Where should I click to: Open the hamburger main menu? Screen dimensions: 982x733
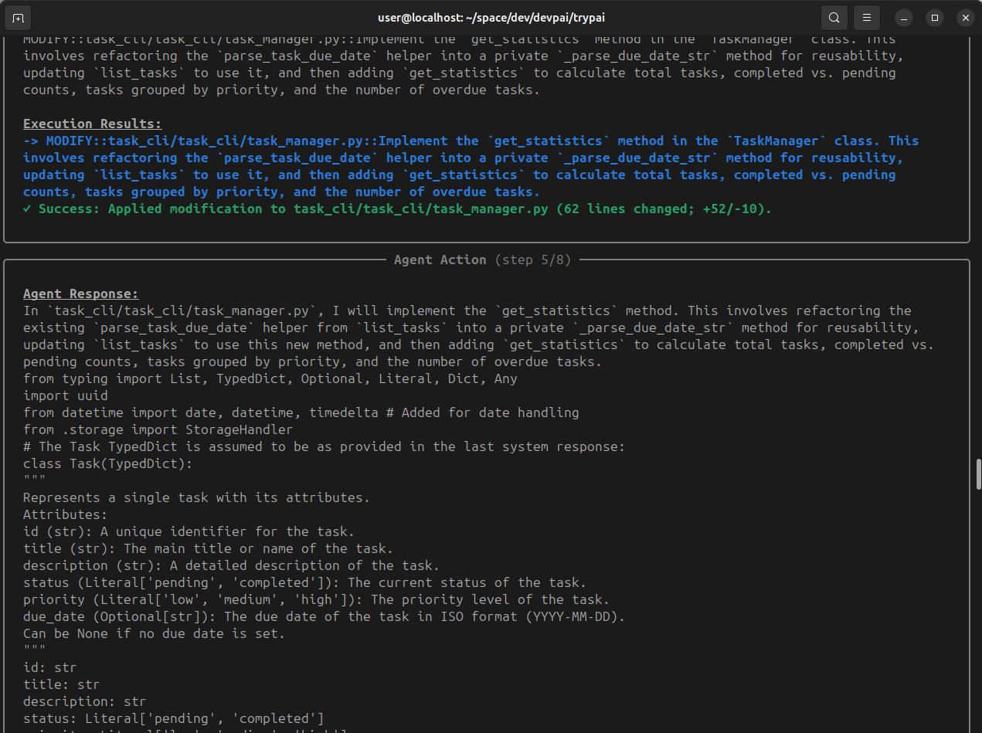coord(867,17)
